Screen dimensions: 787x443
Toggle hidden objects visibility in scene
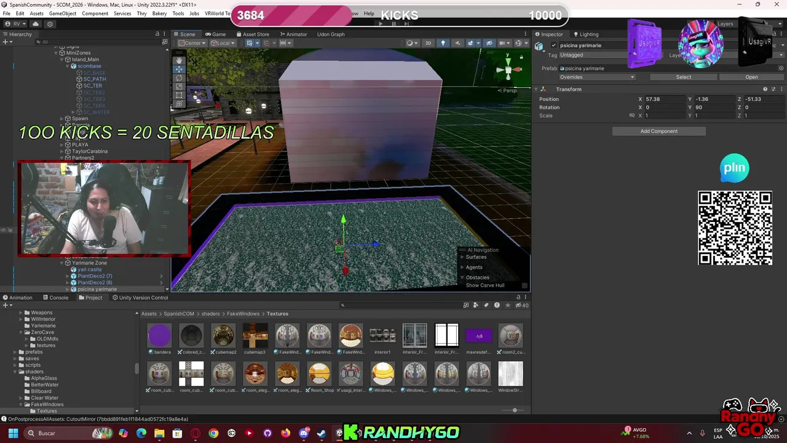[x=489, y=43]
